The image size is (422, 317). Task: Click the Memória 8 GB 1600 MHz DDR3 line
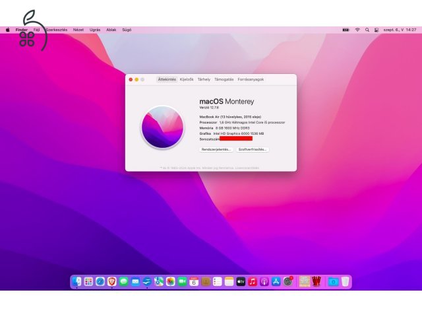point(224,128)
